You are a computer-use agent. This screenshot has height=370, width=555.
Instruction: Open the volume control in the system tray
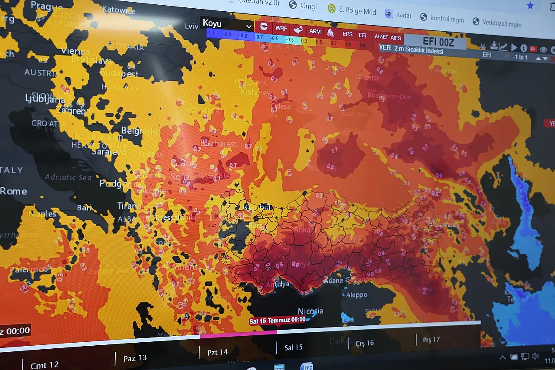(x=535, y=356)
